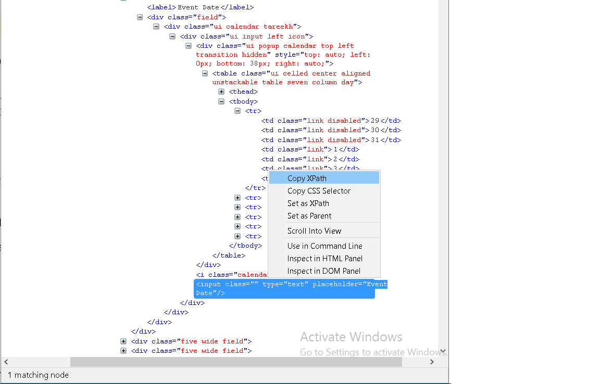Image resolution: width=600 pixels, height=384 pixels.
Task: Choose Set as Parent option
Action: click(309, 215)
